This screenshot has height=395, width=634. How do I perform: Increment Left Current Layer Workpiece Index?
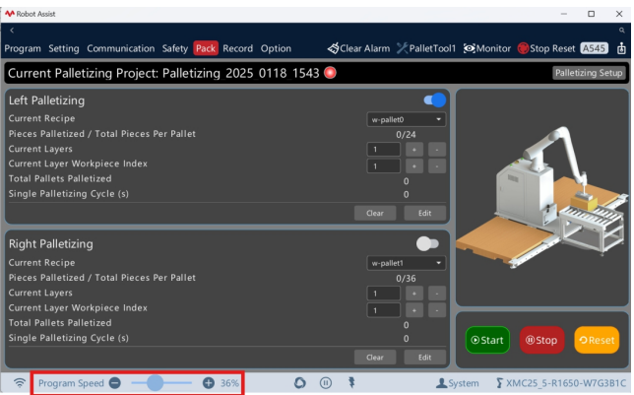[x=414, y=165]
